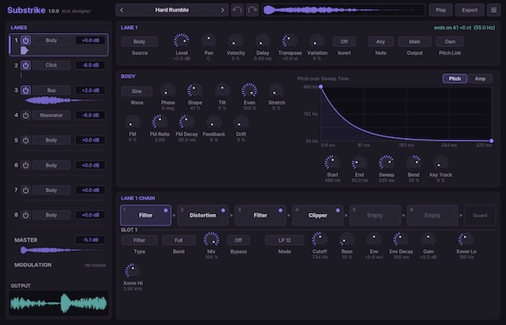Enable lane 5 power button

26,140
